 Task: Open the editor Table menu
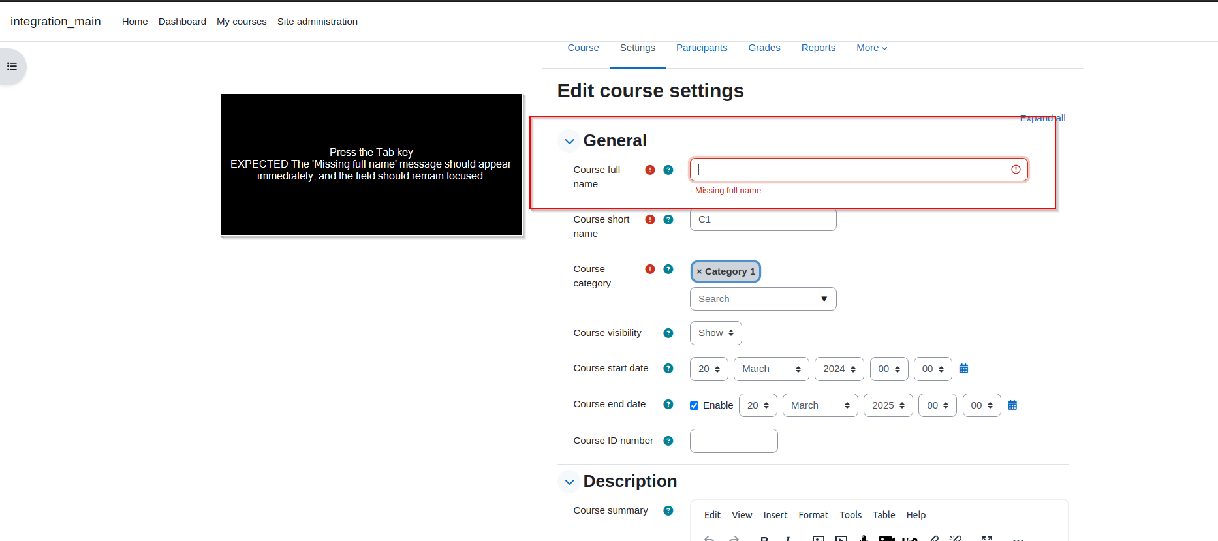click(x=884, y=515)
